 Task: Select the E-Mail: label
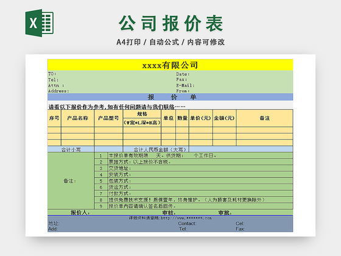point(186,85)
